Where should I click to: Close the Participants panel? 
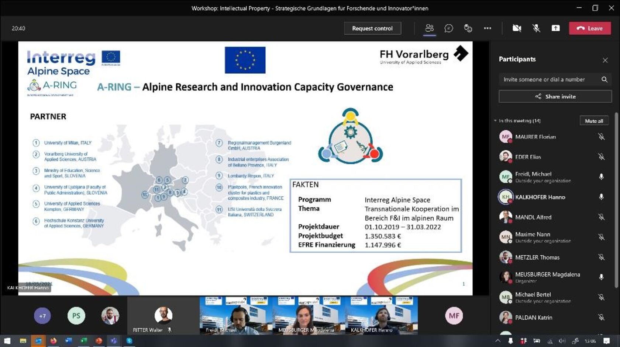pyautogui.click(x=605, y=60)
